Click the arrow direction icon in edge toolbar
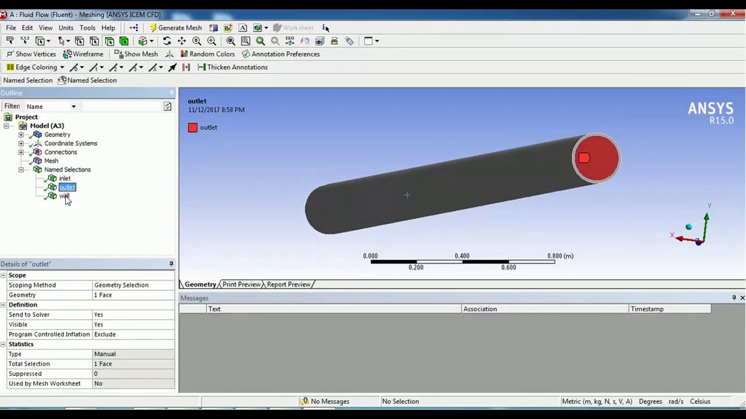Screen dimensions: 746x419 tap(173, 67)
